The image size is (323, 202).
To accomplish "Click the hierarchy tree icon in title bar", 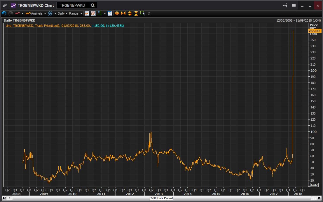I will (x=285, y=6).
